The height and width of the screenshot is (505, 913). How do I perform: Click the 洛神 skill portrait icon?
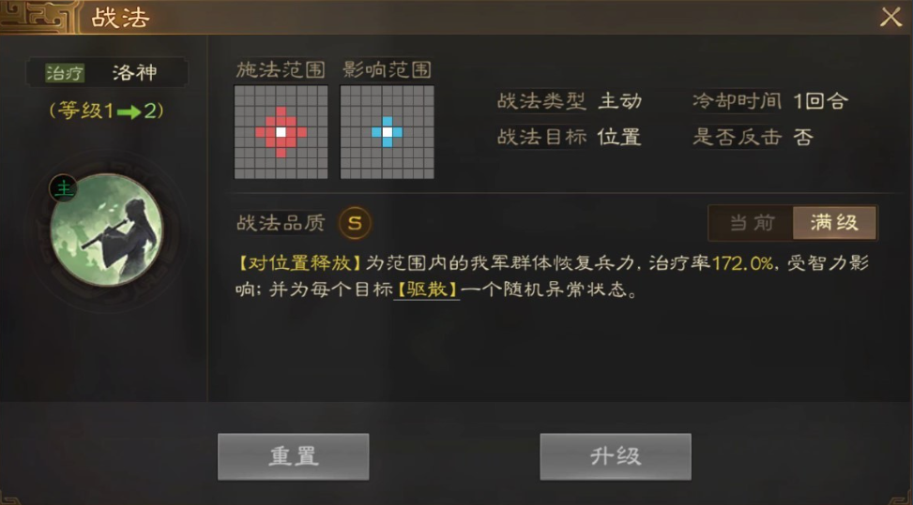click(107, 230)
